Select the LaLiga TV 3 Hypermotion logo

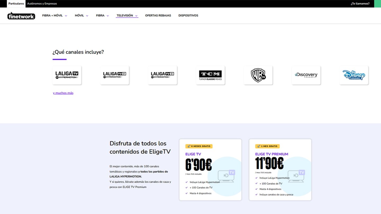click(x=162, y=75)
